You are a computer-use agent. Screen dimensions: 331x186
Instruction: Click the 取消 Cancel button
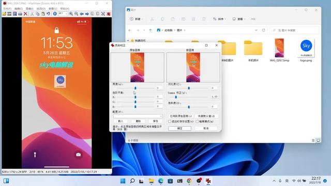[206, 129]
